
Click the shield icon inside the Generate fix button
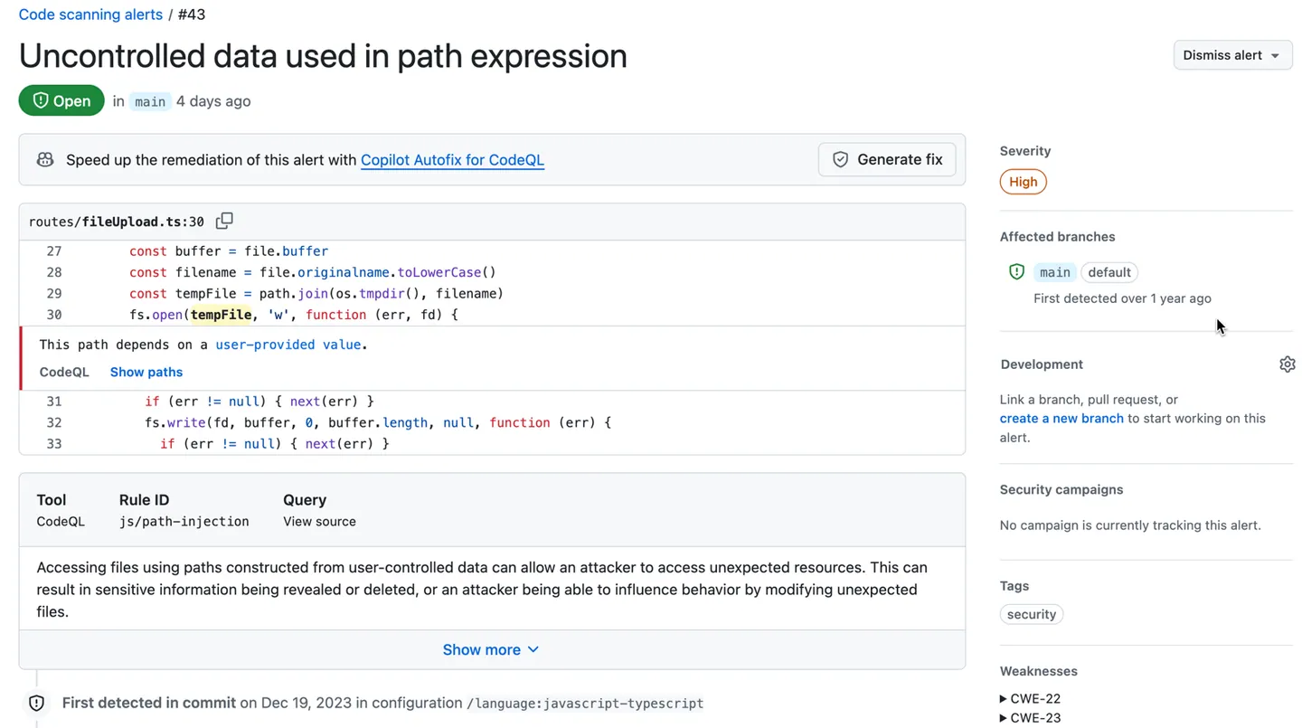point(840,159)
